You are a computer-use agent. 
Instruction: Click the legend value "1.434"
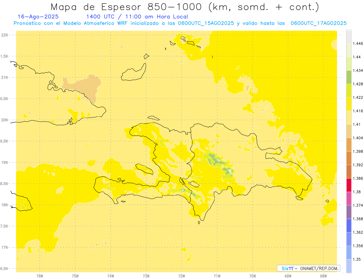coord(358,70)
